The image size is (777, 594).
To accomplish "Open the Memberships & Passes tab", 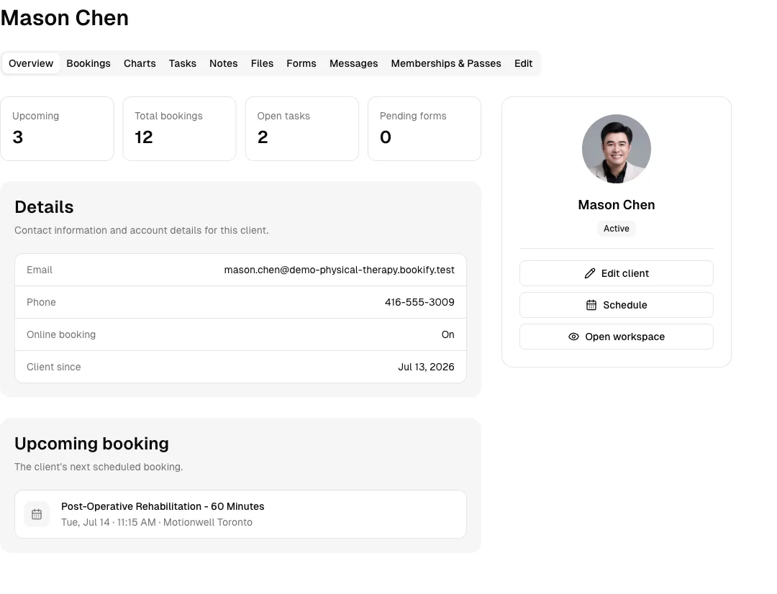I will [x=446, y=63].
